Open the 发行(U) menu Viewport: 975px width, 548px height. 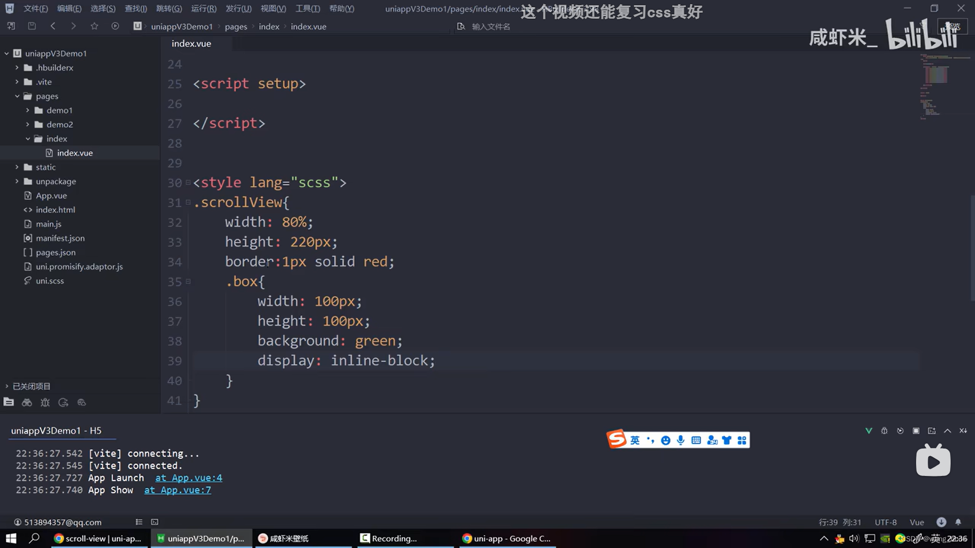click(239, 9)
